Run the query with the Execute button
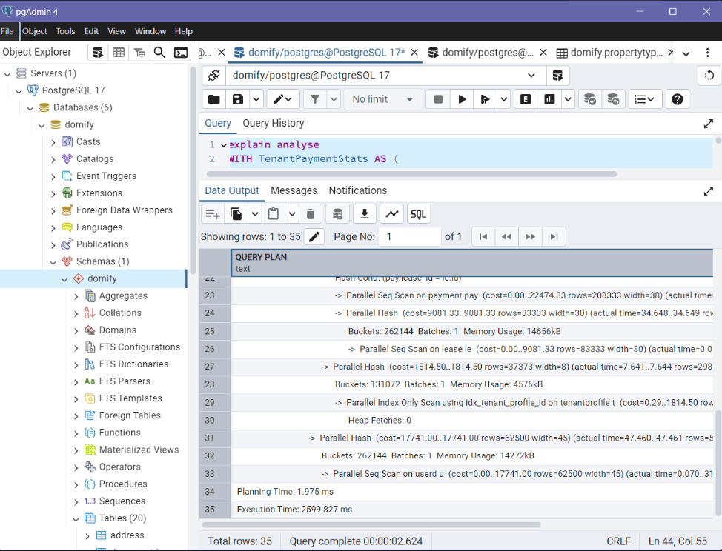722x551 pixels. [x=462, y=99]
